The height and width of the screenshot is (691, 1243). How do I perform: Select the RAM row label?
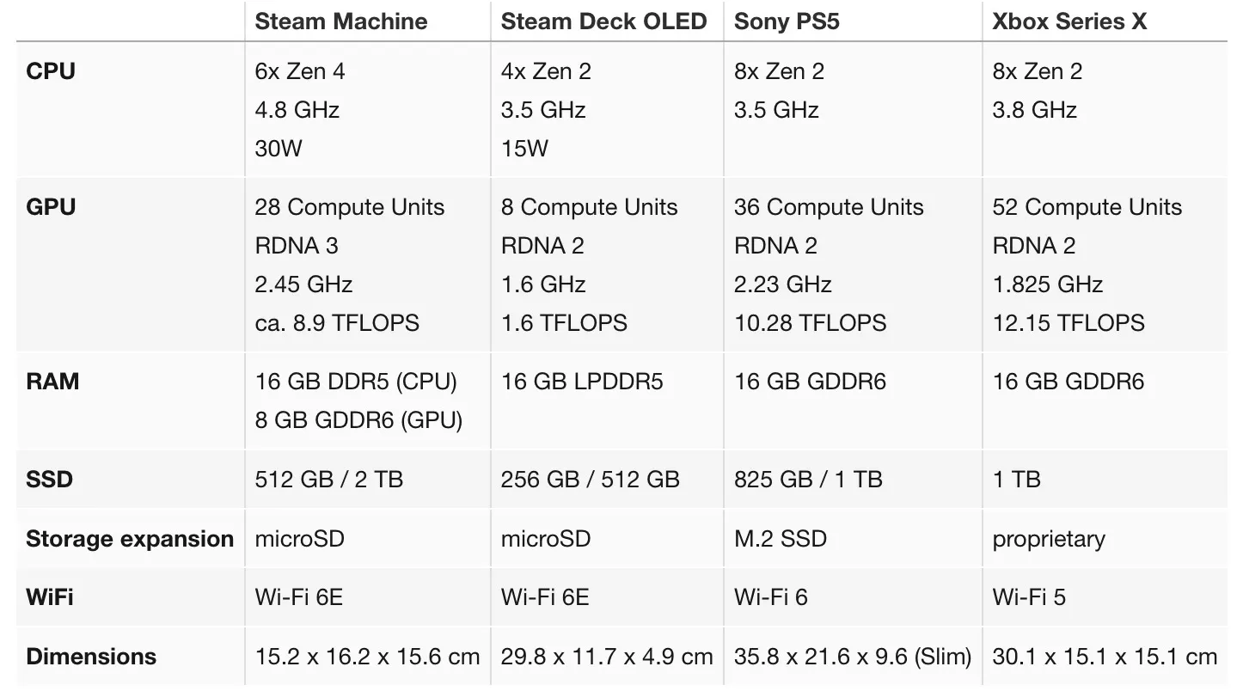52,382
